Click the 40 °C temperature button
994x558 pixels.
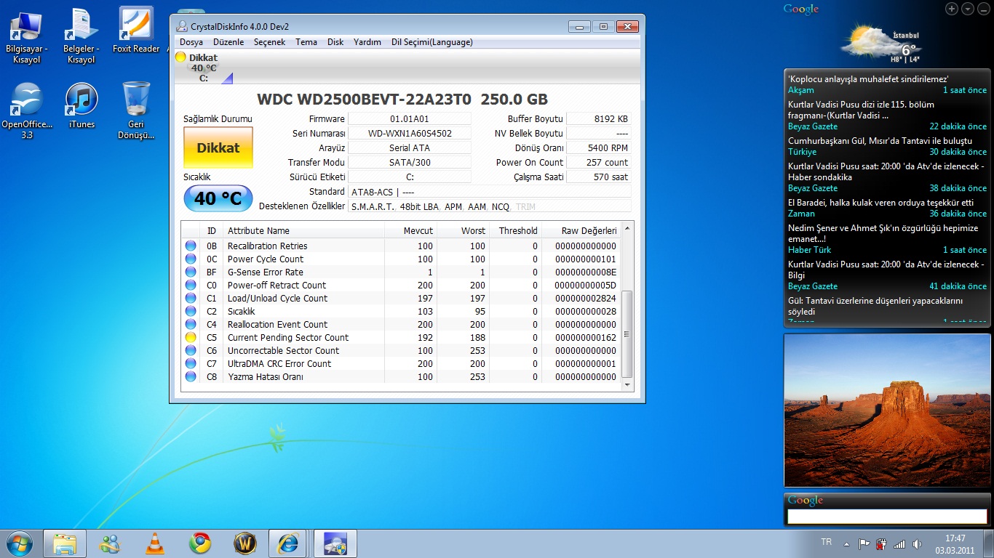tap(218, 198)
